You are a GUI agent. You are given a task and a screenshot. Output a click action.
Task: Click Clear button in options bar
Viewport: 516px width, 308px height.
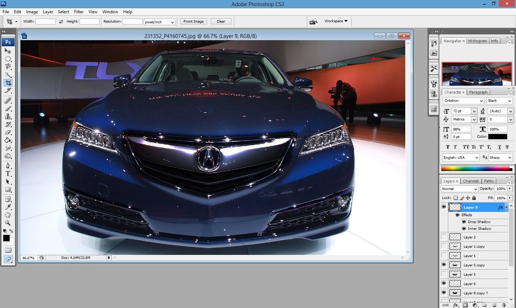coord(221,22)
